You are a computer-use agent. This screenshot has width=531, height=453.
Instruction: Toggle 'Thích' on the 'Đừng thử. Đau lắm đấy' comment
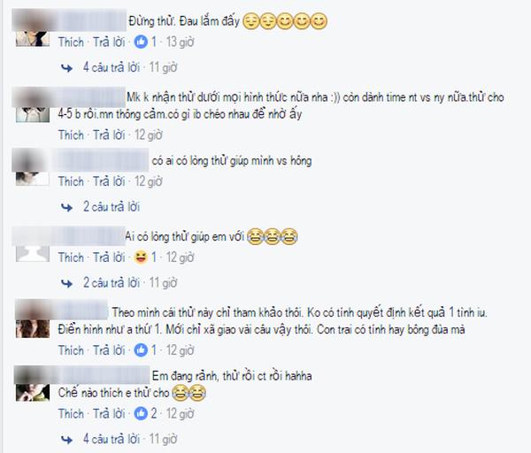71,42
